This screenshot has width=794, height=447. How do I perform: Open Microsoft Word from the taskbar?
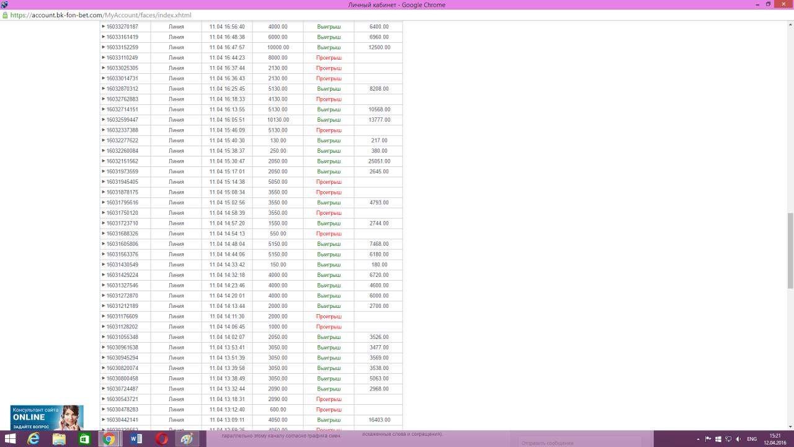click(136, 439)
